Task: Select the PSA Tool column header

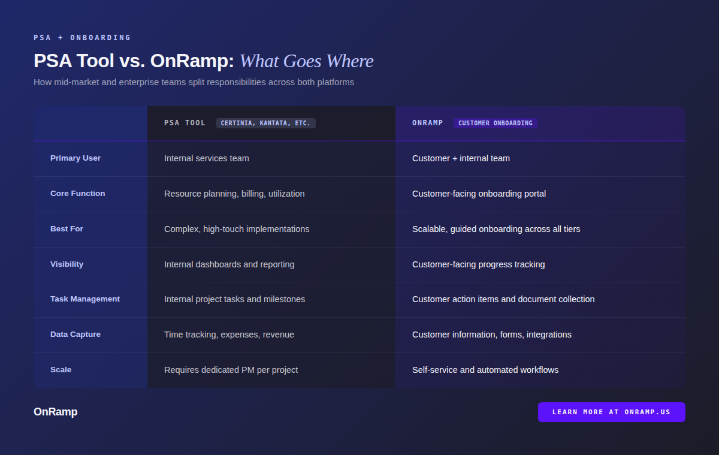Action: pos(185,123)
